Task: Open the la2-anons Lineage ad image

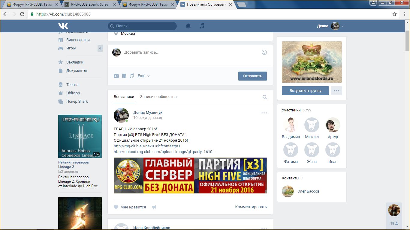Action: click(80, 136)
